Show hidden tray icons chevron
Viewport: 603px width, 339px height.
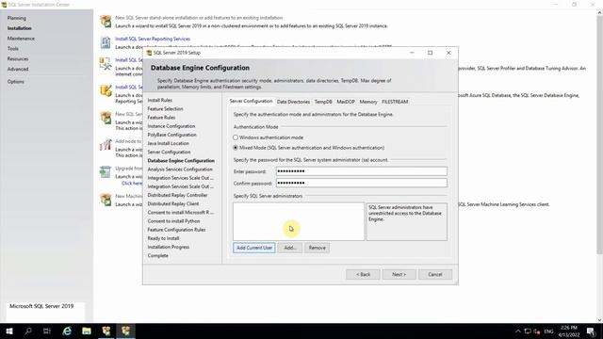518,331
